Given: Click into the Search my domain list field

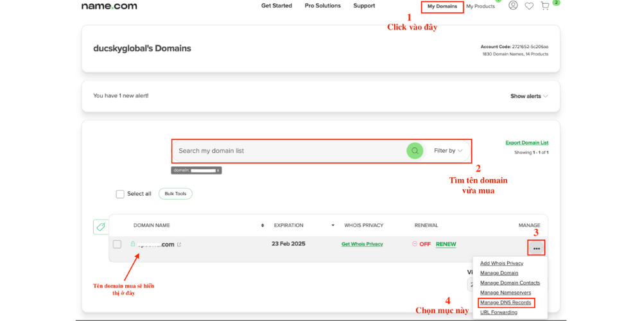Looking at the screenshot, I should click(x=289, y=151).
